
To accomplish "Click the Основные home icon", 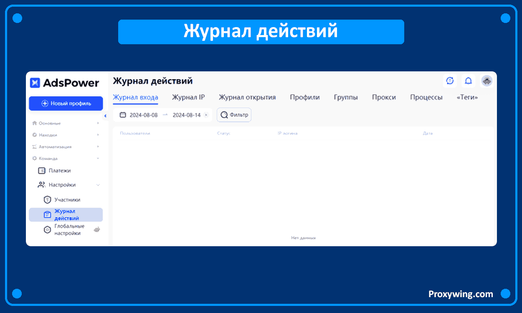I will tap(35, 123).
